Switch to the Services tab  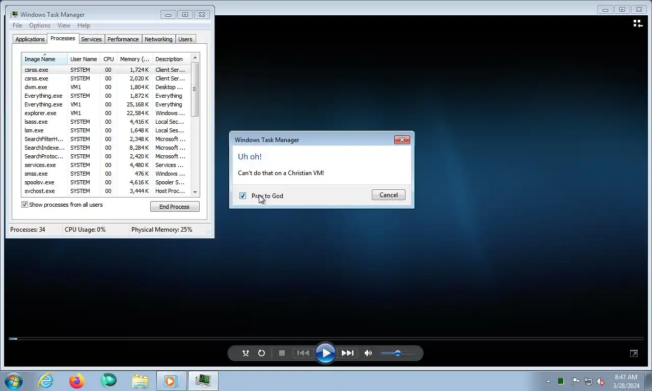click(x=91, y=39)
